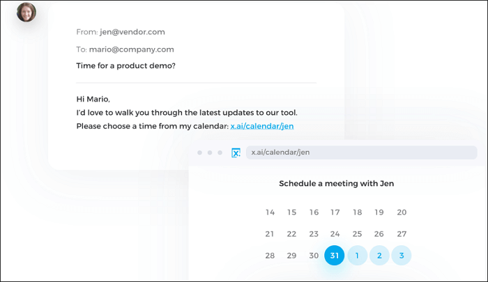Click calendar date 14
This screenshot has width=488, height=282.
pos(270,212)
